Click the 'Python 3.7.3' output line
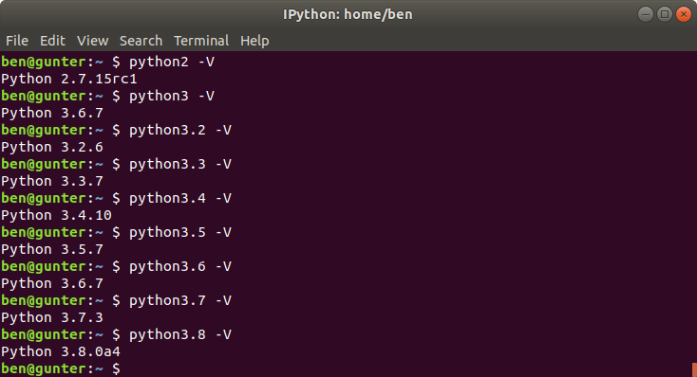 tap(52, 317)
